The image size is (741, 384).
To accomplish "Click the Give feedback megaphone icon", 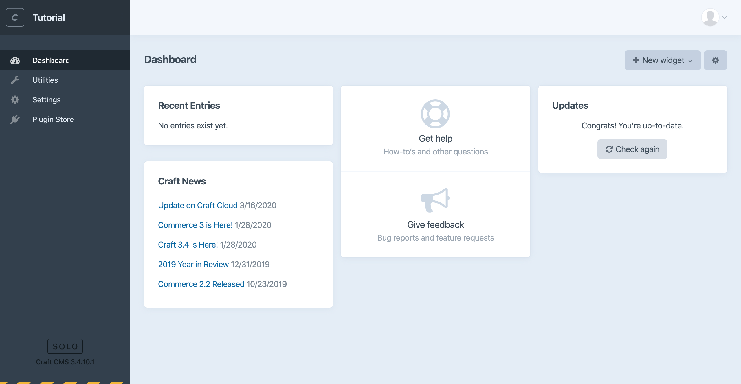I will 435,200.
